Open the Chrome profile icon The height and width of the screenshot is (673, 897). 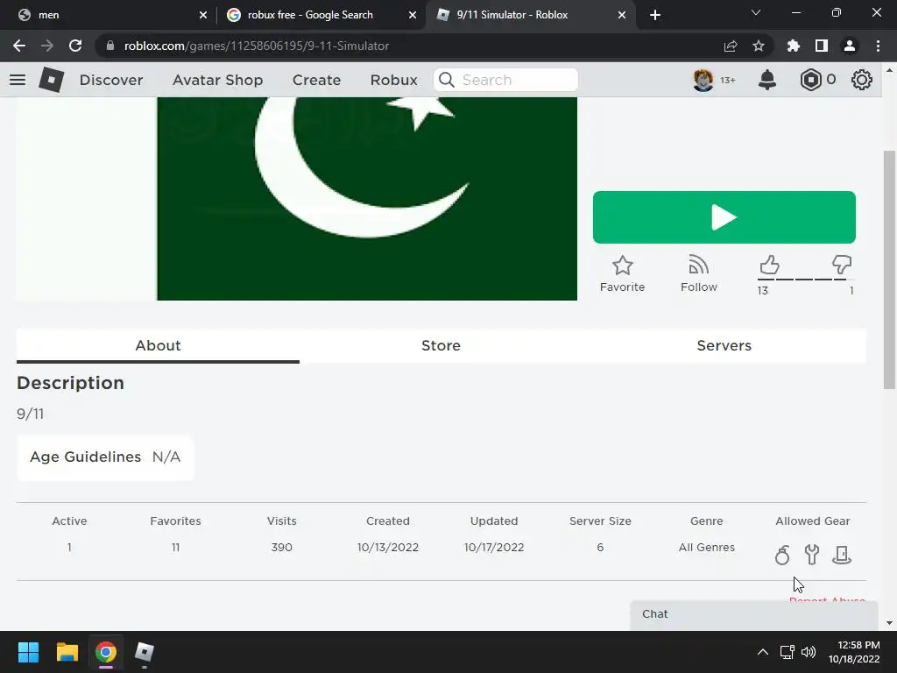click(x=850, y=46)
